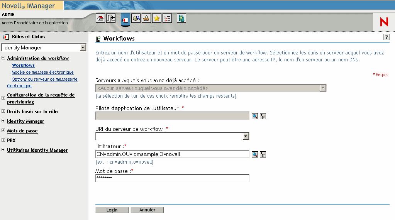This screenshot has height=220, width=395.
Task: Click the ADMIN user label
Action: 8,14
